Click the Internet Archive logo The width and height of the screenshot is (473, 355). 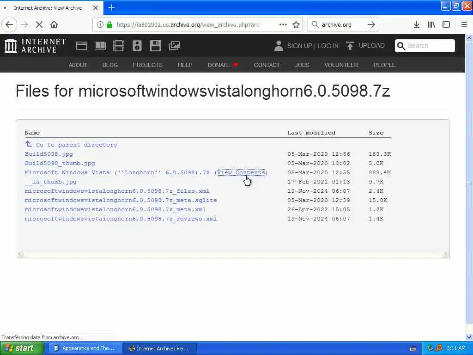(35, 46)
